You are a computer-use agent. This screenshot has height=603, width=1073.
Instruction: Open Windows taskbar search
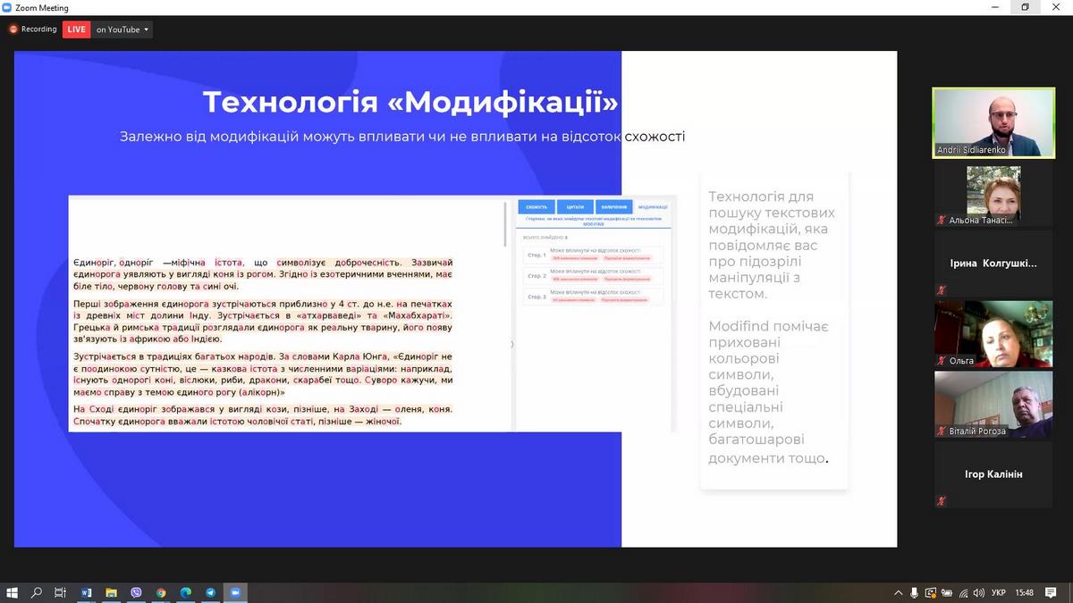(37, 592)
